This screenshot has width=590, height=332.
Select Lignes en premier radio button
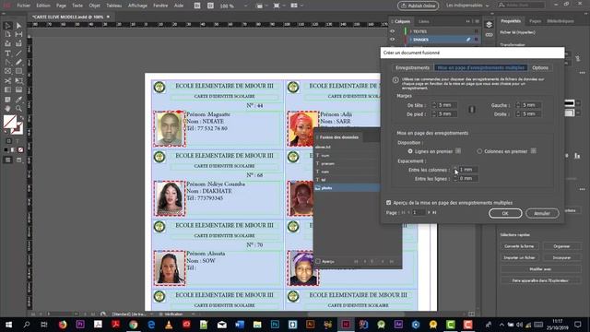coord(410,151)
